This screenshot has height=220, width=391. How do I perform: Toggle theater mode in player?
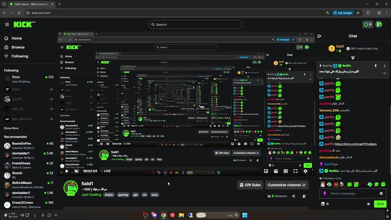[286, 171]
